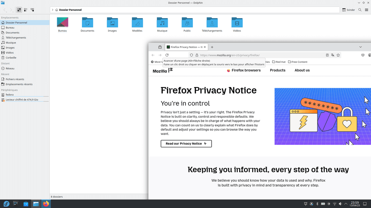
Task: Open volume control in system tray
Action: tap(340, 204)
